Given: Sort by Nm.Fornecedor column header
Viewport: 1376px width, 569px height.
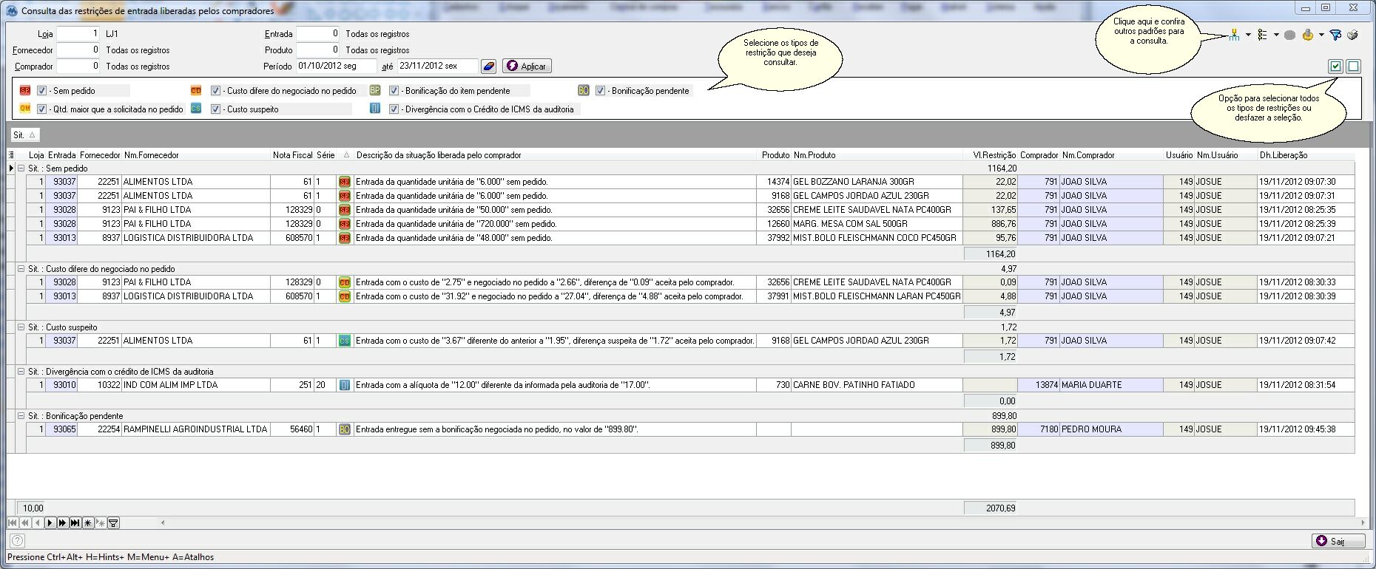Looking at the screenshot, I should click(x=196, y=155).
